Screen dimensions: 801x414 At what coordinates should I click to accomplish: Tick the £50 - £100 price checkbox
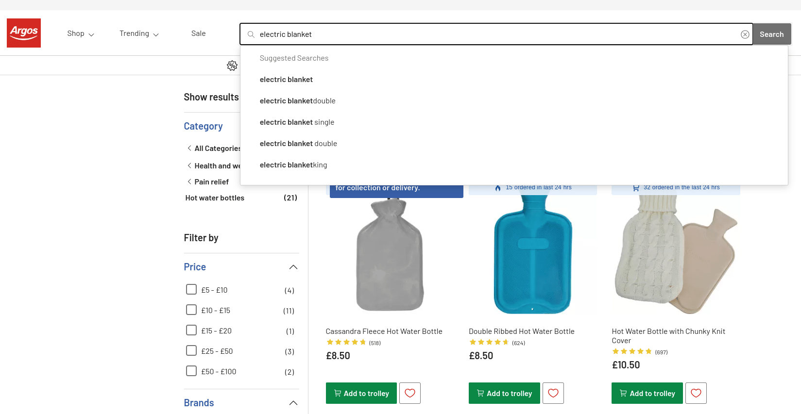[191, 371]
